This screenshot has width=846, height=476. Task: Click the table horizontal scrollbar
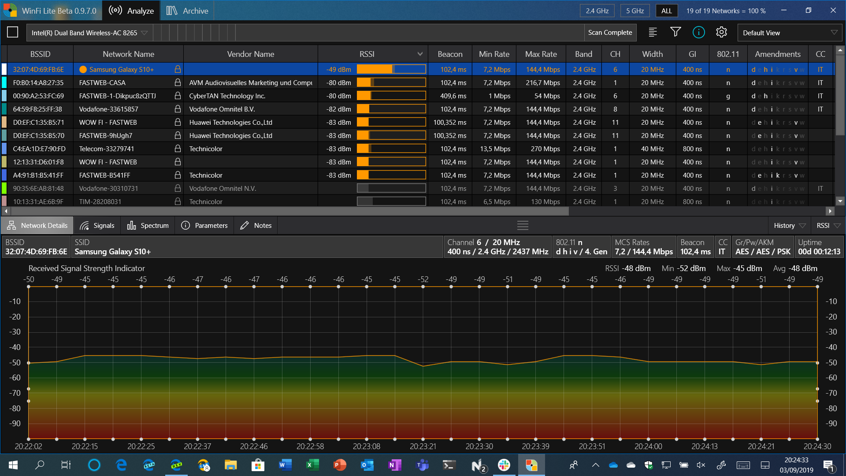(289, 211)
